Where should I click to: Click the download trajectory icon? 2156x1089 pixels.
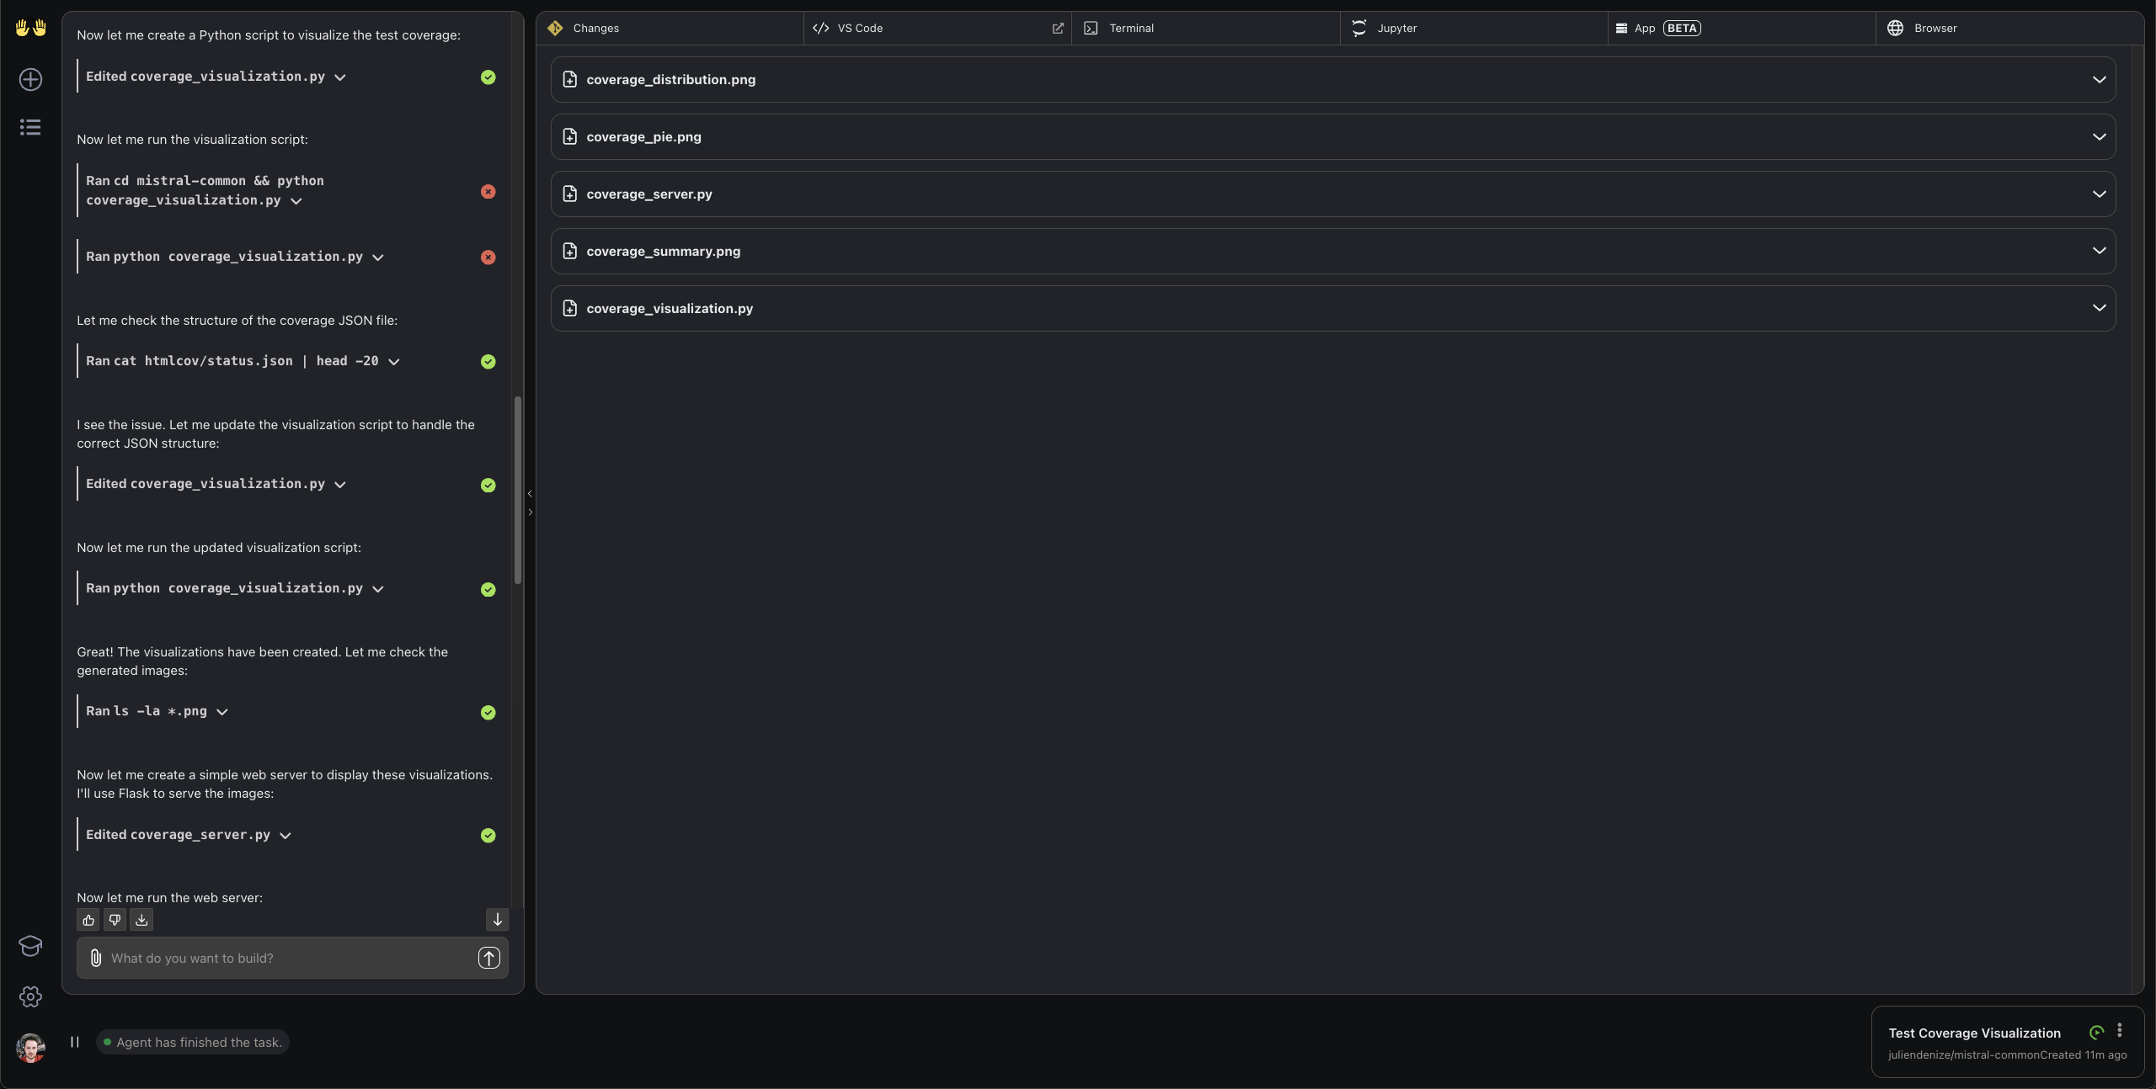click(141, 920)
